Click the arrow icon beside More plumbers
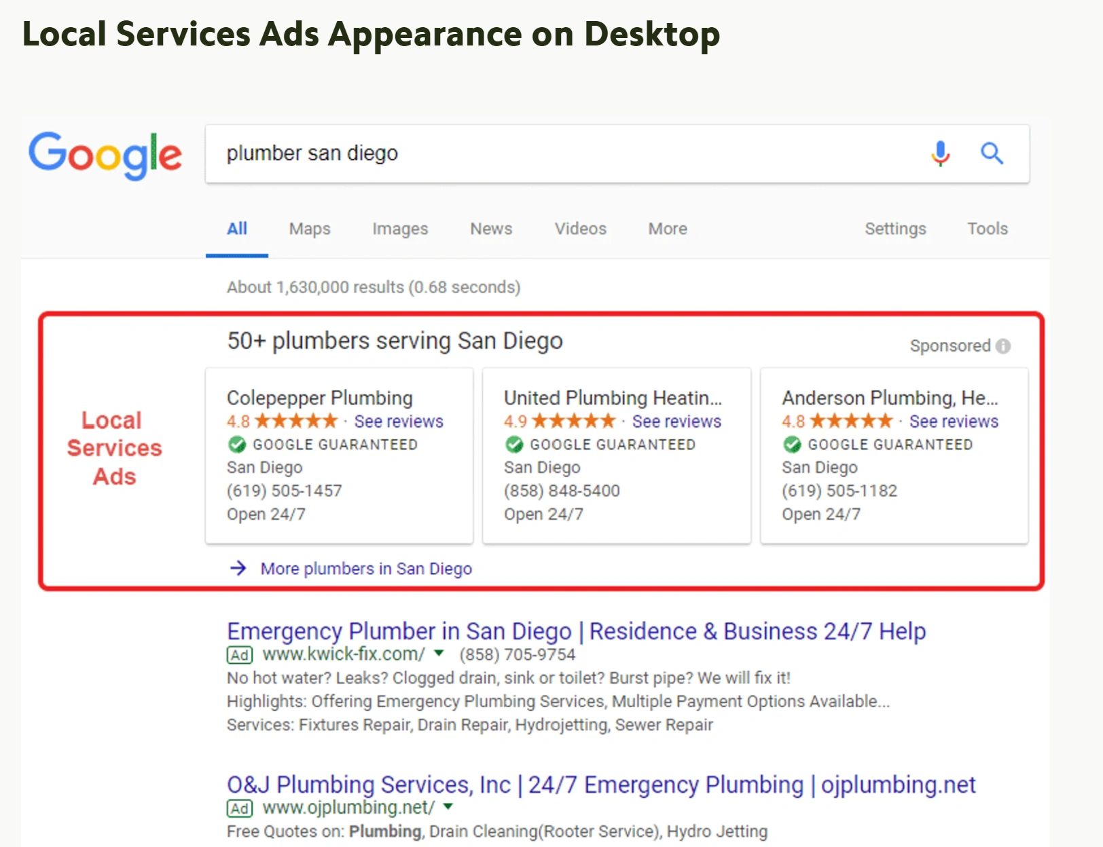Screen dimensions: 1103x847 click(238, 568)
